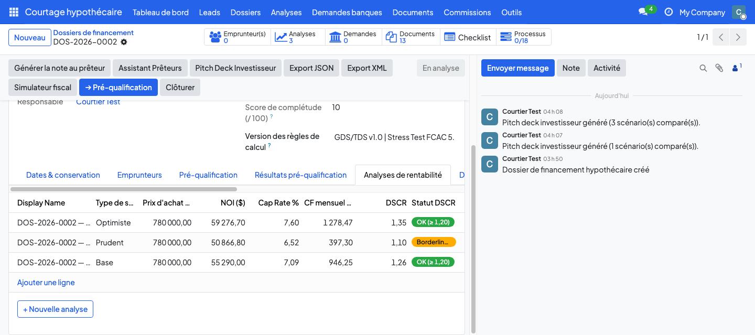Open the apps grid menu icon
755x335 pixels.
(x=14, y=12)
